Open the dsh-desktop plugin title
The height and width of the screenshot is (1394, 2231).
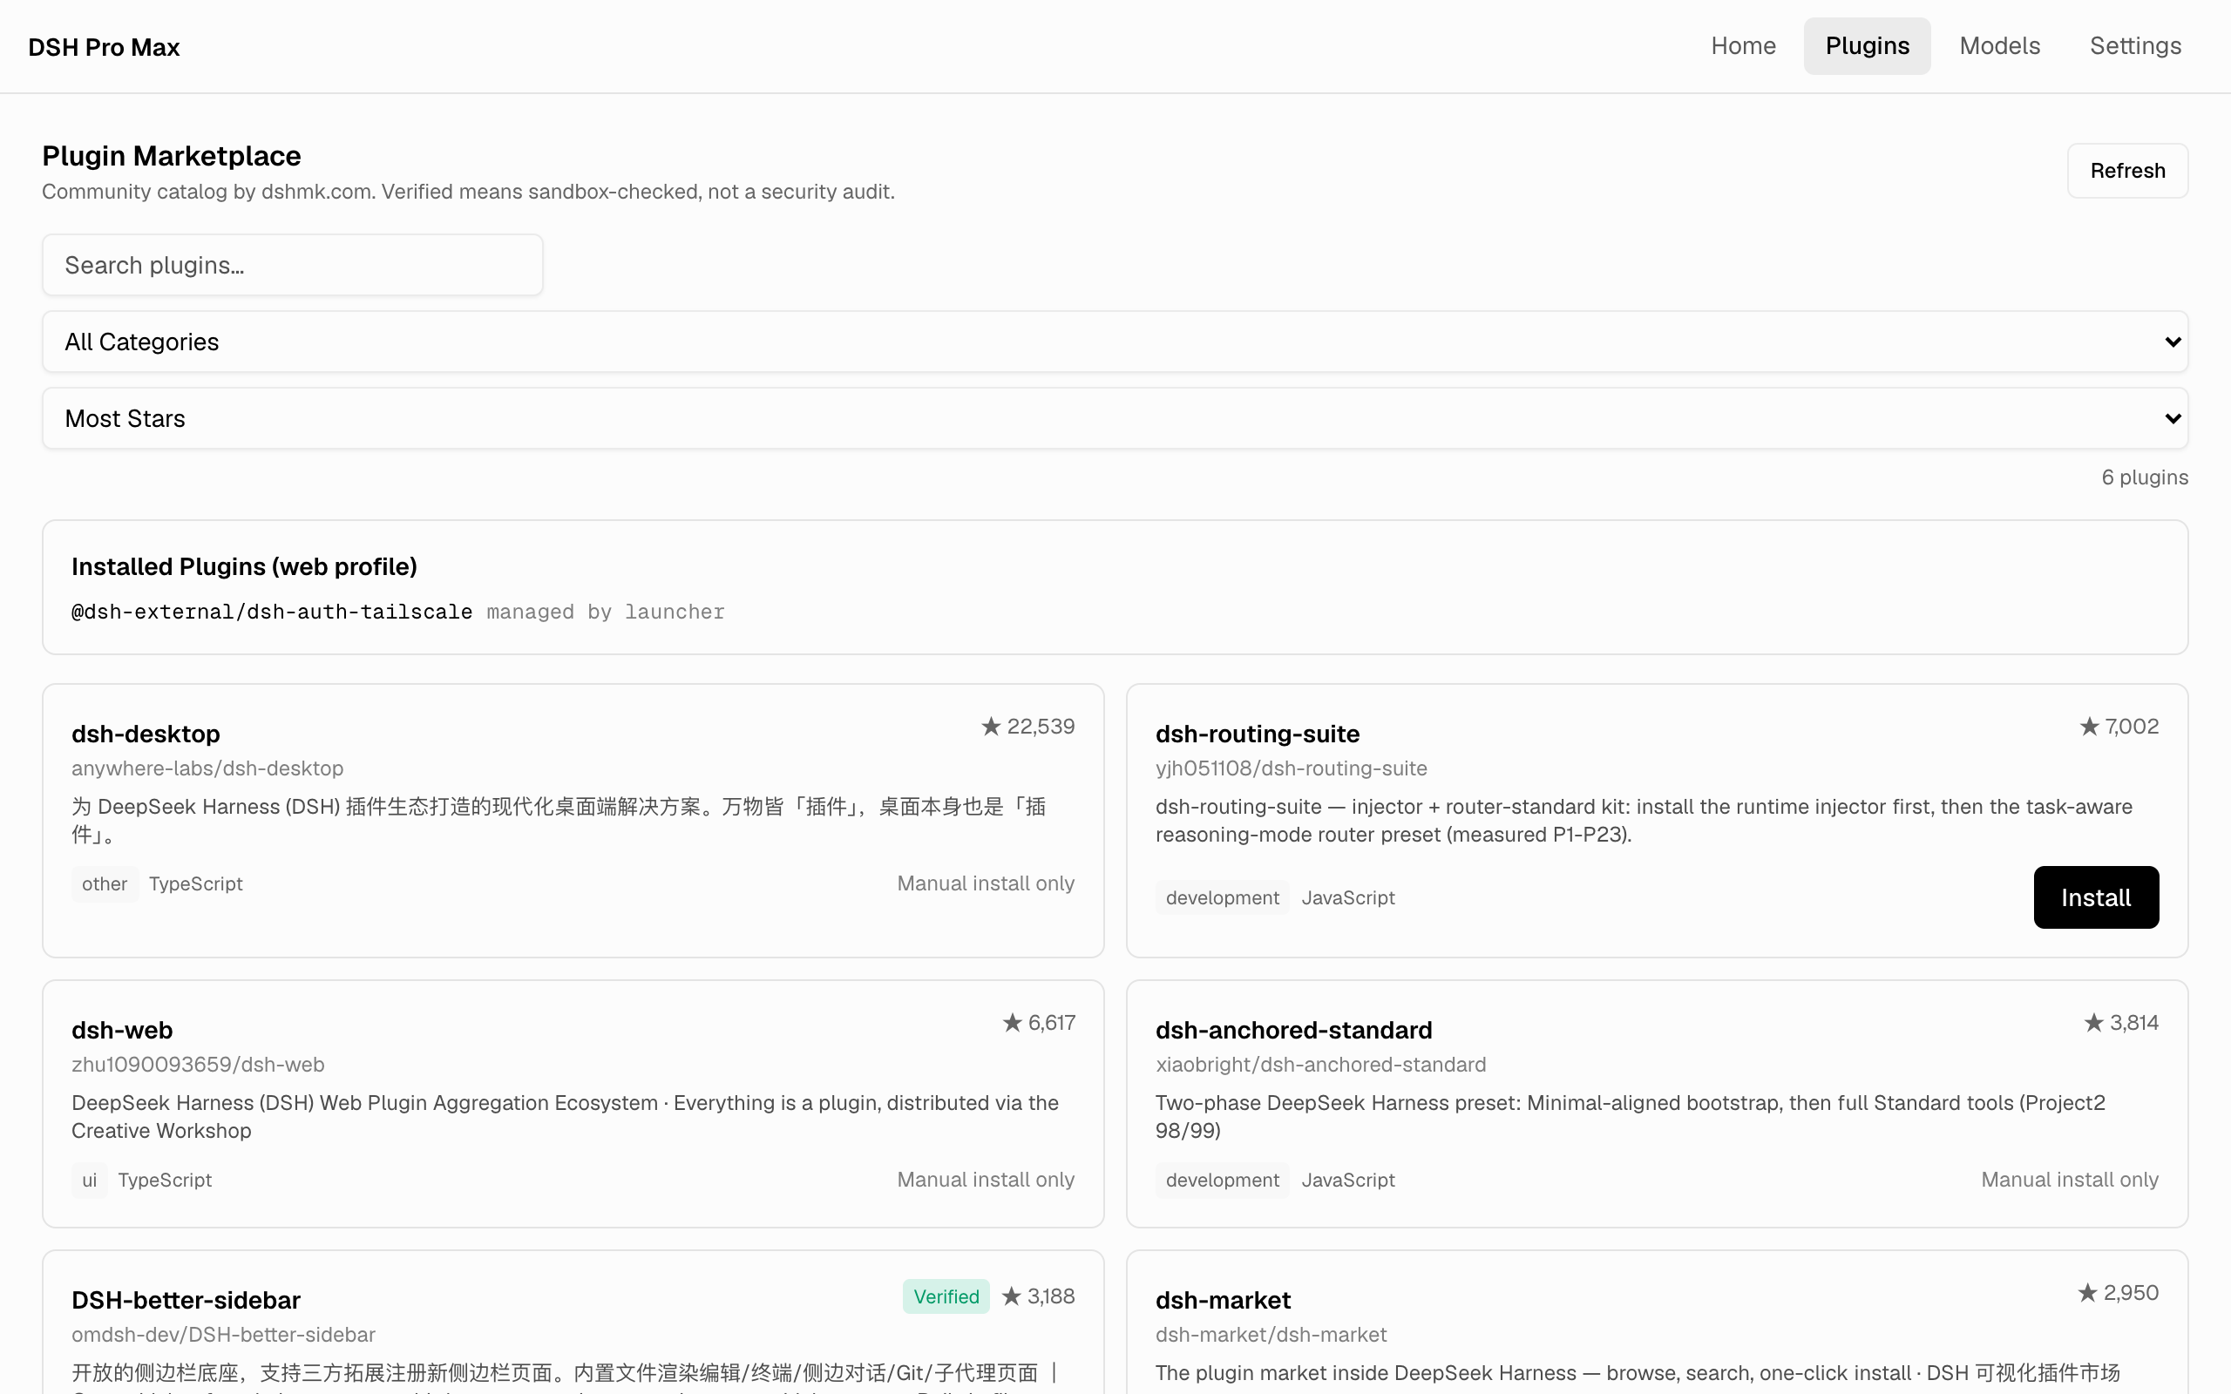pyautogui.click(x=146, y=734)
